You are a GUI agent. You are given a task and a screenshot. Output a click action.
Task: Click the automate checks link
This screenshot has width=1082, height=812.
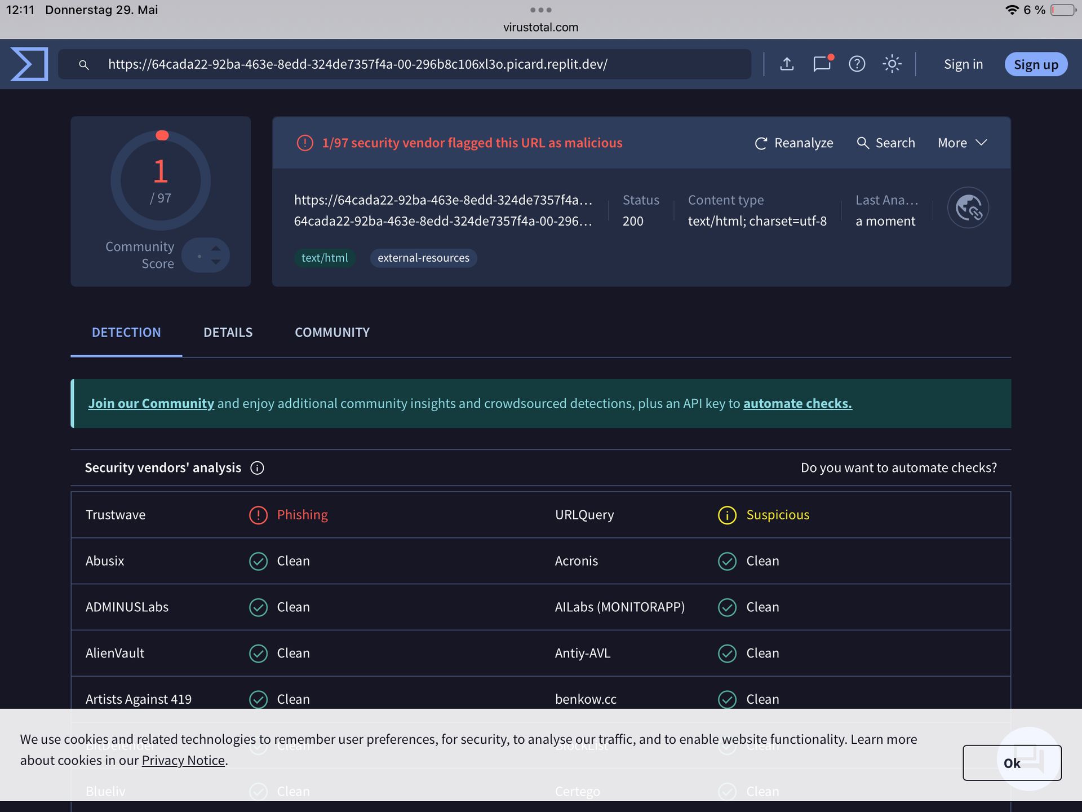tap(797, 404)
